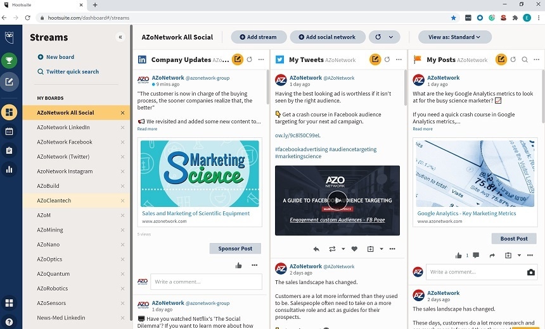The width and height of the screenshot is (545, 329).
Task: Select the Streams grid icon in sidebar
Action: coord(9,112)
